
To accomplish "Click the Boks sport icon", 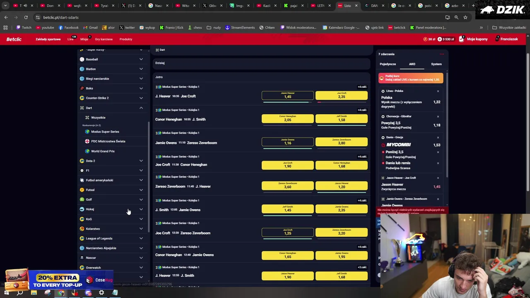I will [82, 88].
